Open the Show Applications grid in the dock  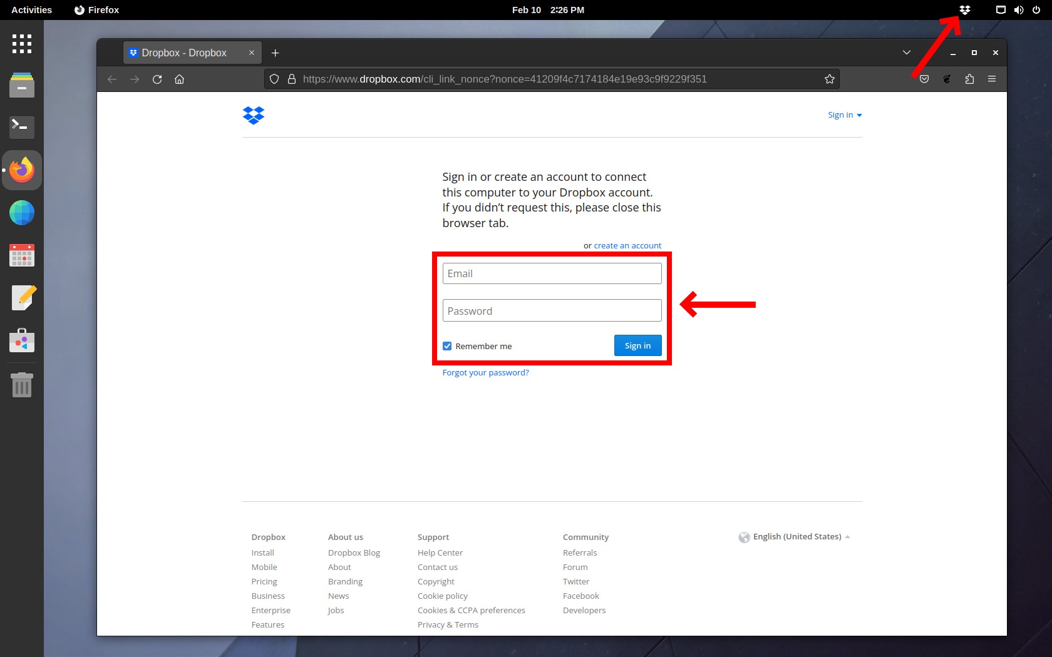[x=22, y=44]
